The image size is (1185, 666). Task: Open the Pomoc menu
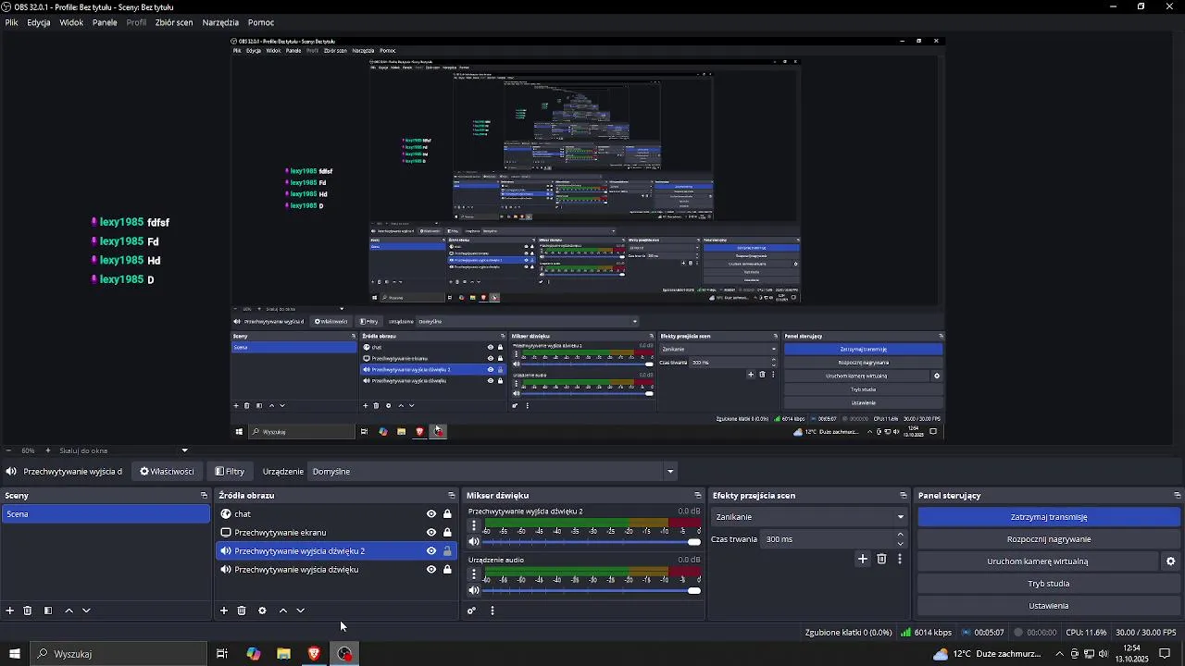tap(261, 22)
